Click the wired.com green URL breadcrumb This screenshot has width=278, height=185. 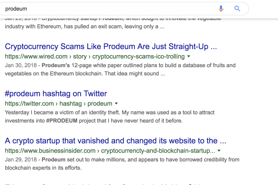[95, 56]
